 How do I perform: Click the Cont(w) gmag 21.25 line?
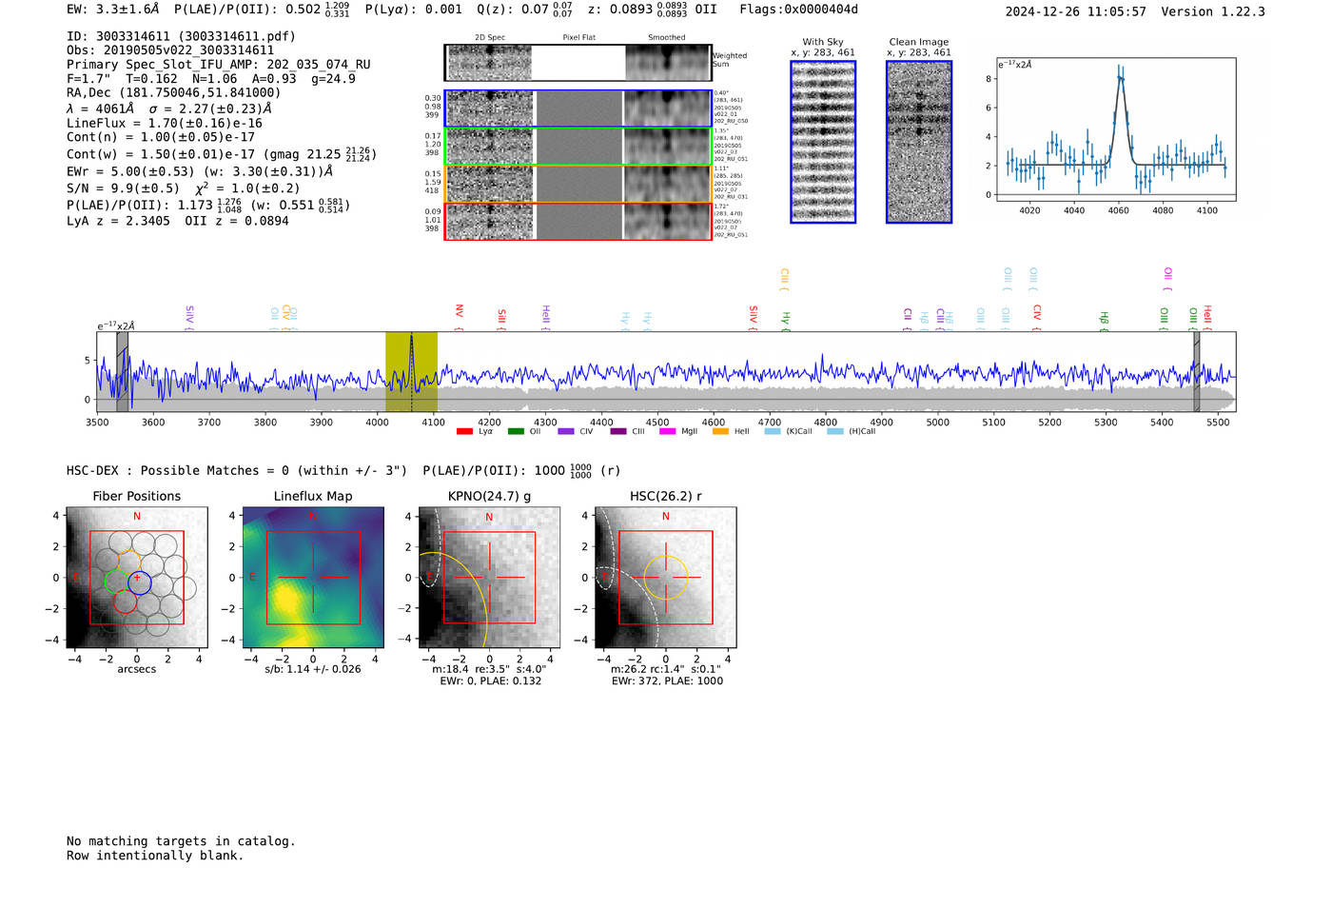coord(222,154)
